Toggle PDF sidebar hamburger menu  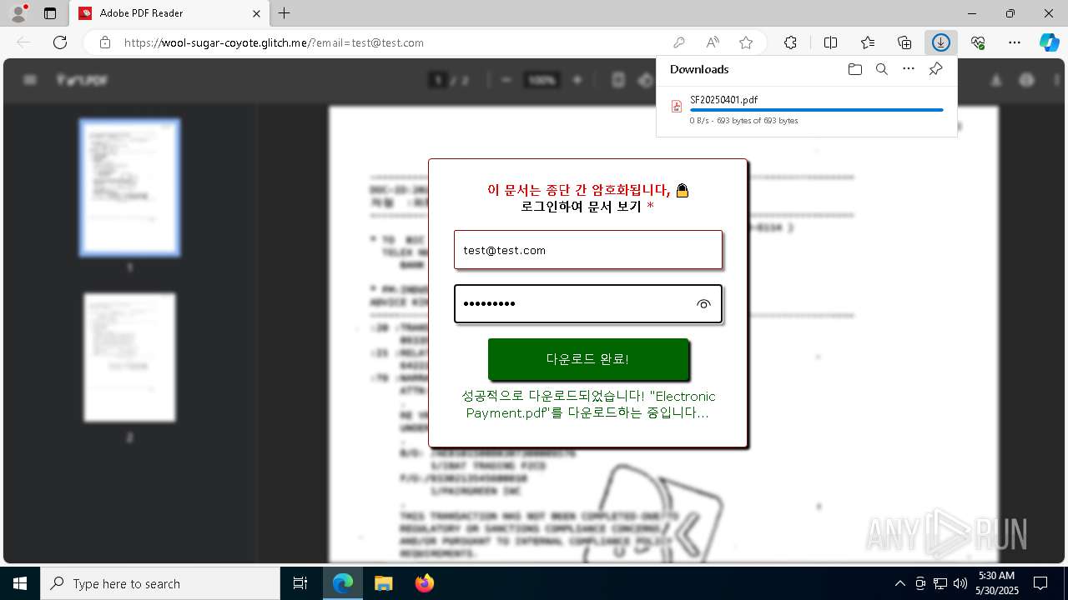point(30,80)
